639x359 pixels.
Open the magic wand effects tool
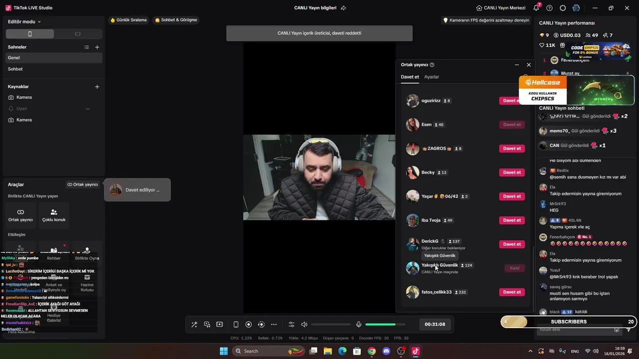click(x=194, y=325)
